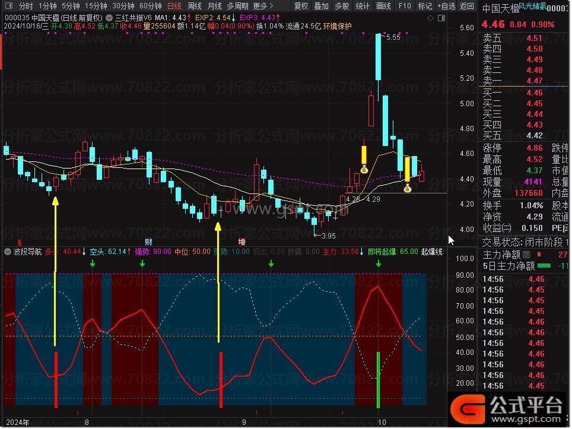Click the first green down arrow in 波段导航
Screen dimensions: 572x429
pyautogui.click(x=93, y=263)
